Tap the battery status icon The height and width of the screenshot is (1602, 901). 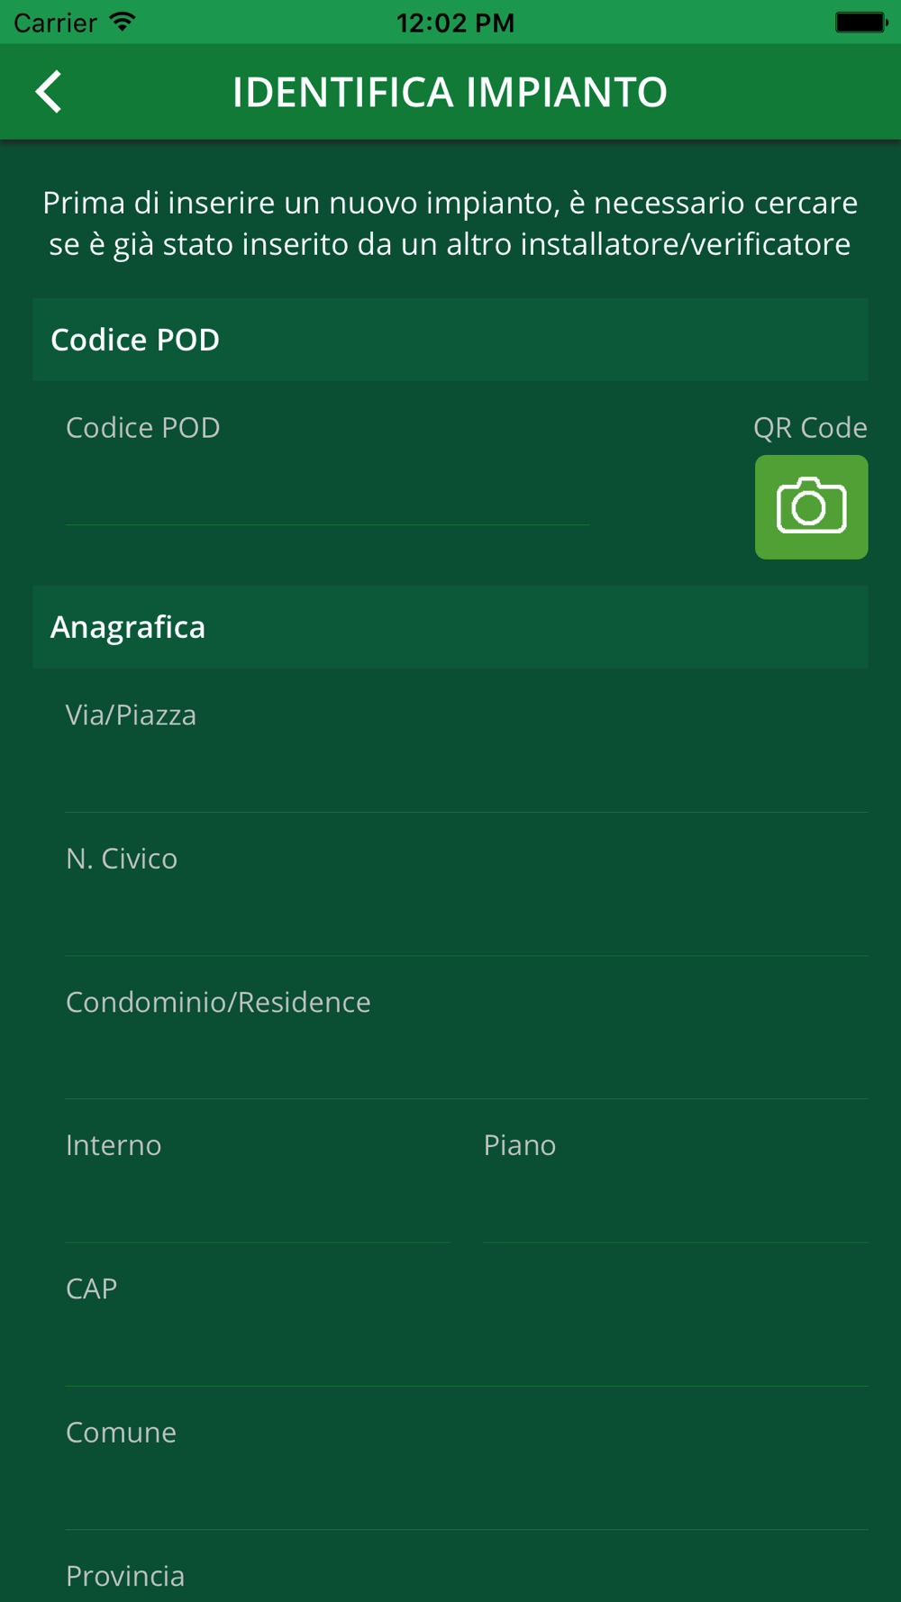click(x=861, y=22)
